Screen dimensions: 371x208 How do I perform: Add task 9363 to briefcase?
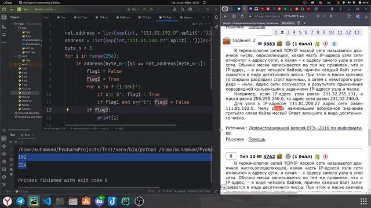pyautogui.click(x=279, y=44)
